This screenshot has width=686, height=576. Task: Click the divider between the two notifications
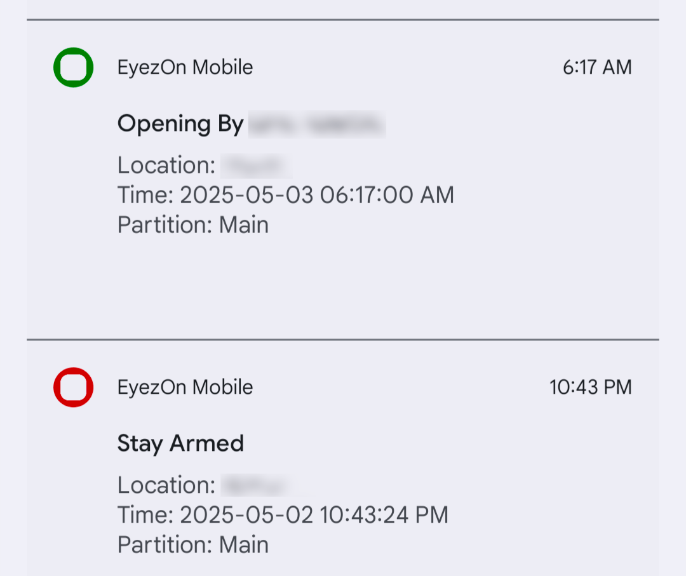(343, 339)
